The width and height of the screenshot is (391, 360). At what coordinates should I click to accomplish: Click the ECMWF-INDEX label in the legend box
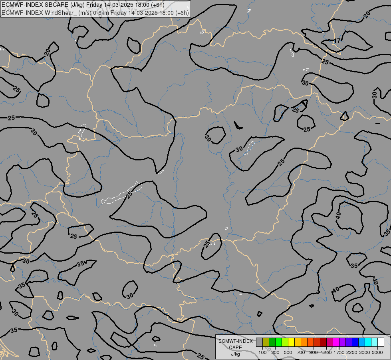(236, 341)
